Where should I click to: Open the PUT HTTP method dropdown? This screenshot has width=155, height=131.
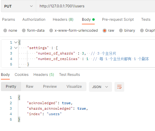(x=19, y=6)
